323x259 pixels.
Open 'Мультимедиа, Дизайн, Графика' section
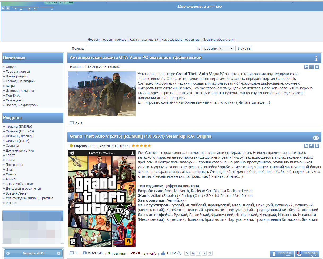click(29, 198)
